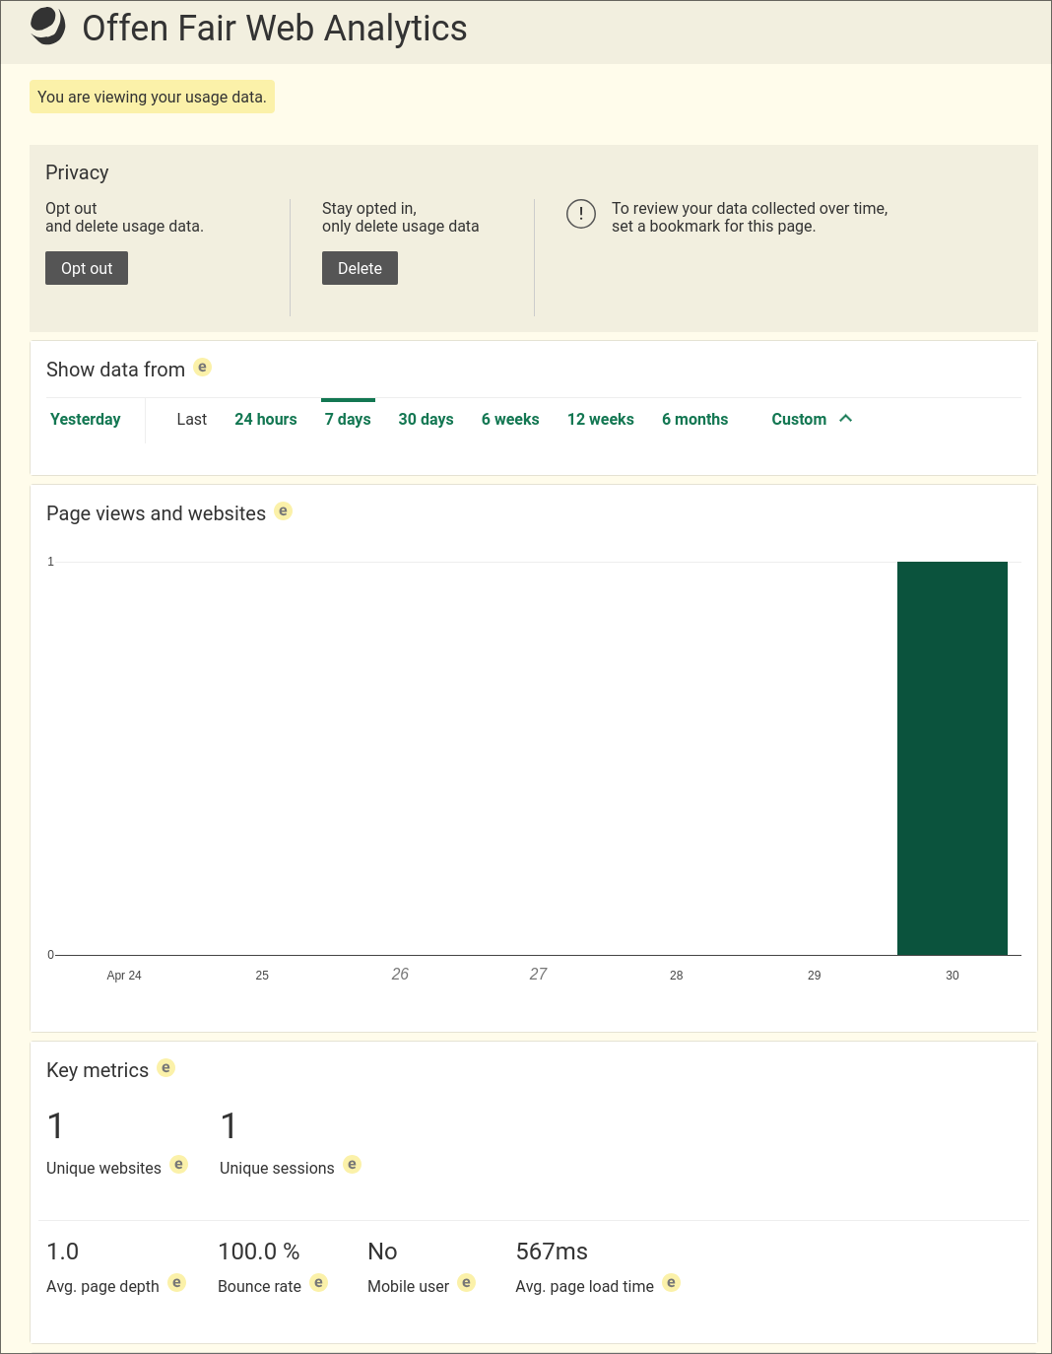Image resolution: width=1052 pixels, height=1354 pixels.
Task: Open explainer icon beside Avg. page depth
Action: point(177,1283)
